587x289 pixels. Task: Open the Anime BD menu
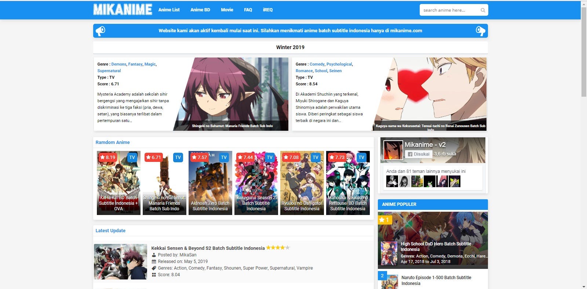[200, 10]
